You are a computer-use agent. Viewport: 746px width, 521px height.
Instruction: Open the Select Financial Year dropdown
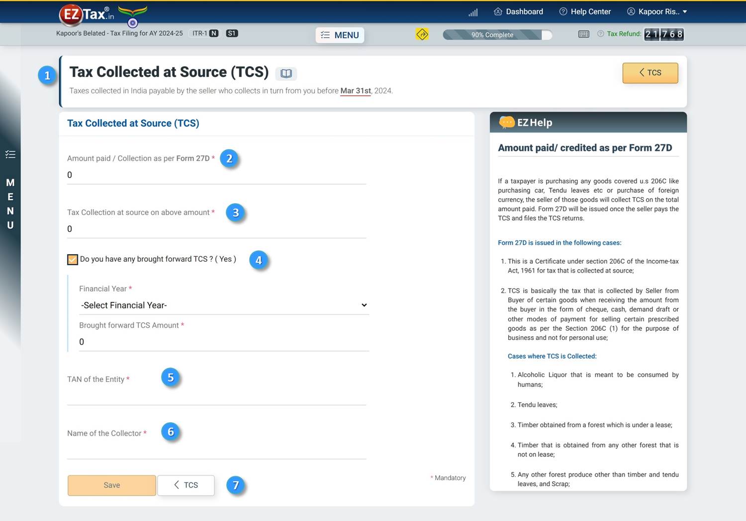224,305
